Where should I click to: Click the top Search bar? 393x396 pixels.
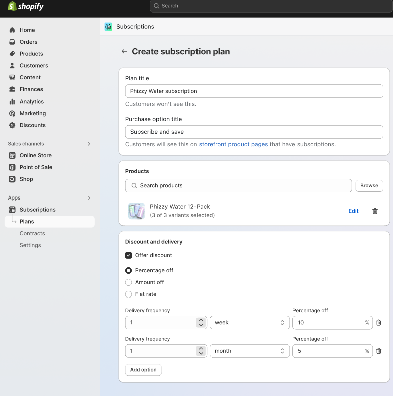click(x=271, y=6)
